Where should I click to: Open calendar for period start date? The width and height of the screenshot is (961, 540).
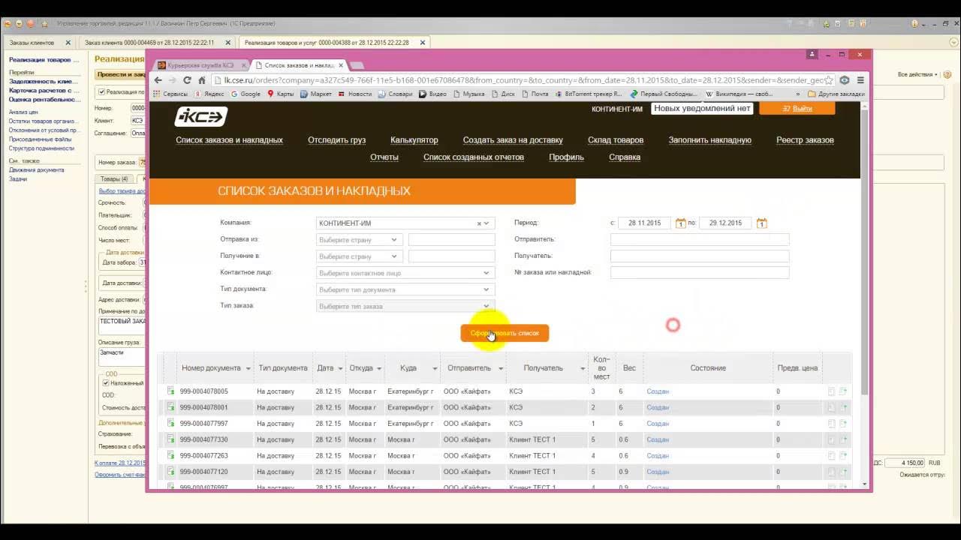680,223
